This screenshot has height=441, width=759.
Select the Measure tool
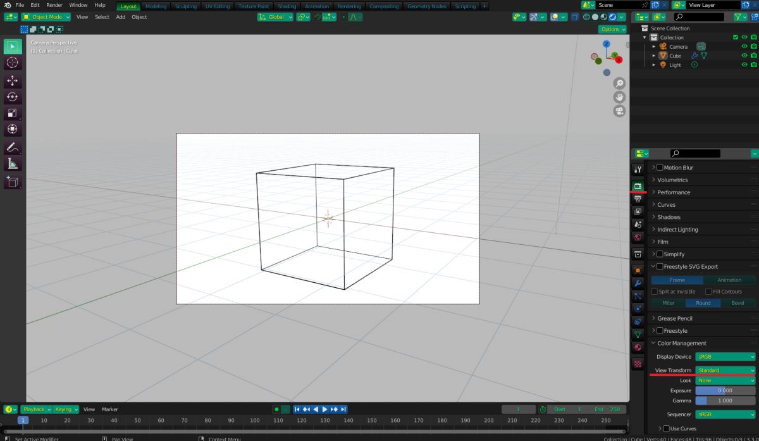pyautogui.click(x=13, y=164)
